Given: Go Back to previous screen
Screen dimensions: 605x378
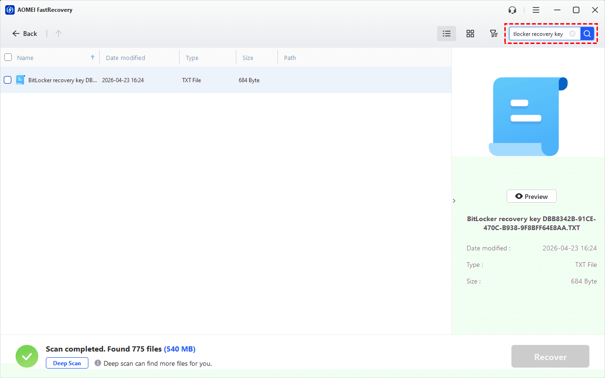Looking at the screenshot, I should (x=25, y=34).
